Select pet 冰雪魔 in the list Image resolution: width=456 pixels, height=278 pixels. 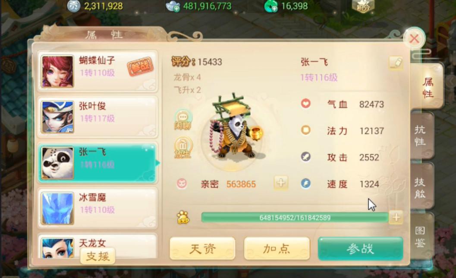coord(97,208)
